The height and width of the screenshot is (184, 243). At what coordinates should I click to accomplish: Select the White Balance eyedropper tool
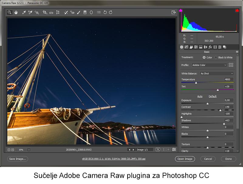tap(24, 12)
